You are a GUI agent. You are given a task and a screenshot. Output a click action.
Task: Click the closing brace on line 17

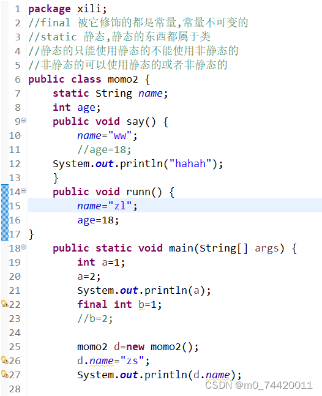pyautogui.click(x=31, y=234)
